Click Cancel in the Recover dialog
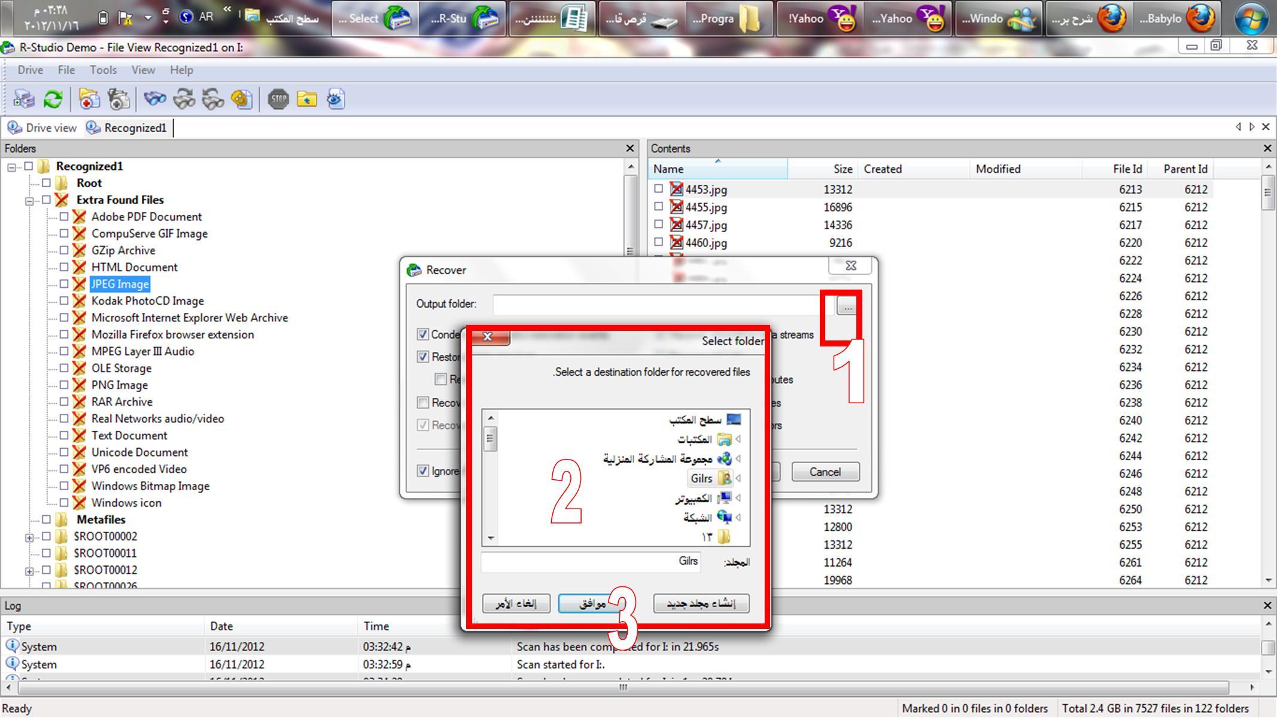Viewport: 1277px width, 718px height. [825, 471]
